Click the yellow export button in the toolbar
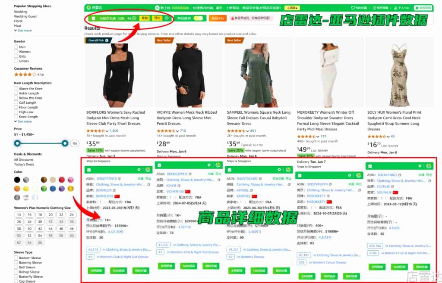 pos(157,18)
